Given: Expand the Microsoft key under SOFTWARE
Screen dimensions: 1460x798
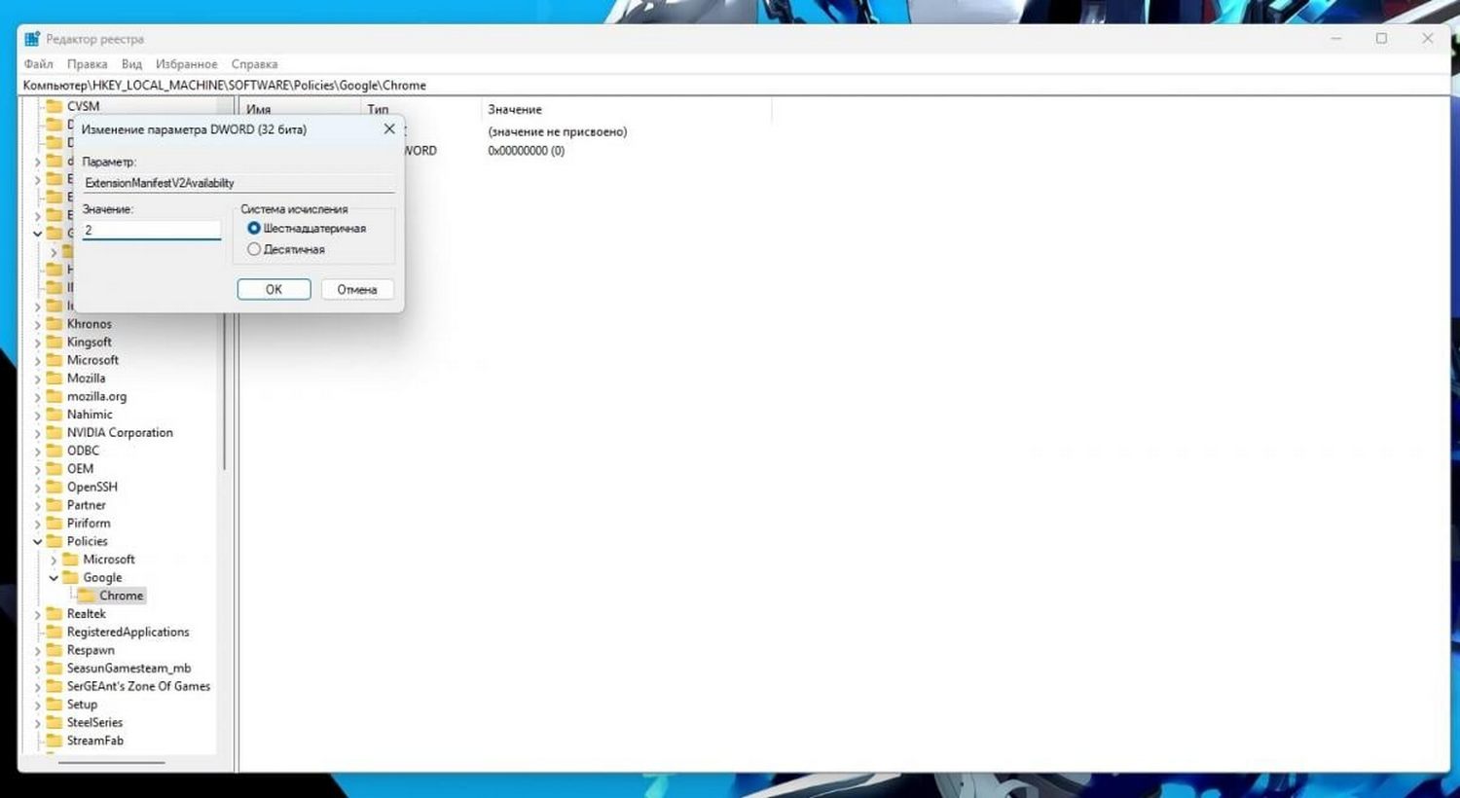Looking at the screenshot, I should 38,360.
